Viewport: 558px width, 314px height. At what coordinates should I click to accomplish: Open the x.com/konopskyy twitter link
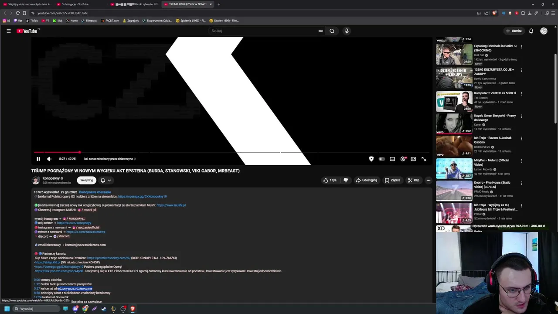coord(74,223)
